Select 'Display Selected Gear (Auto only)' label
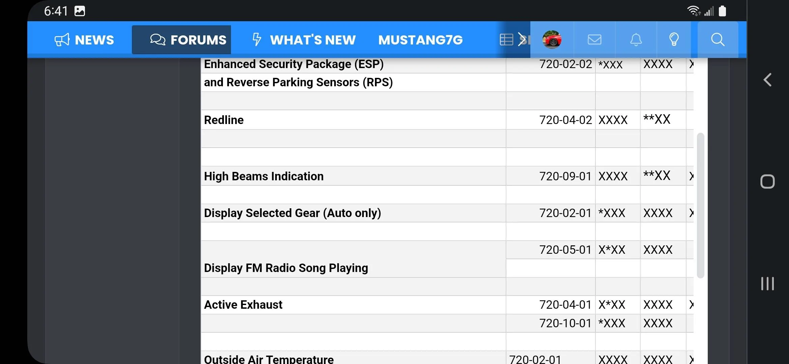This screenshot has height=364, width=789. tap(292, 213)
